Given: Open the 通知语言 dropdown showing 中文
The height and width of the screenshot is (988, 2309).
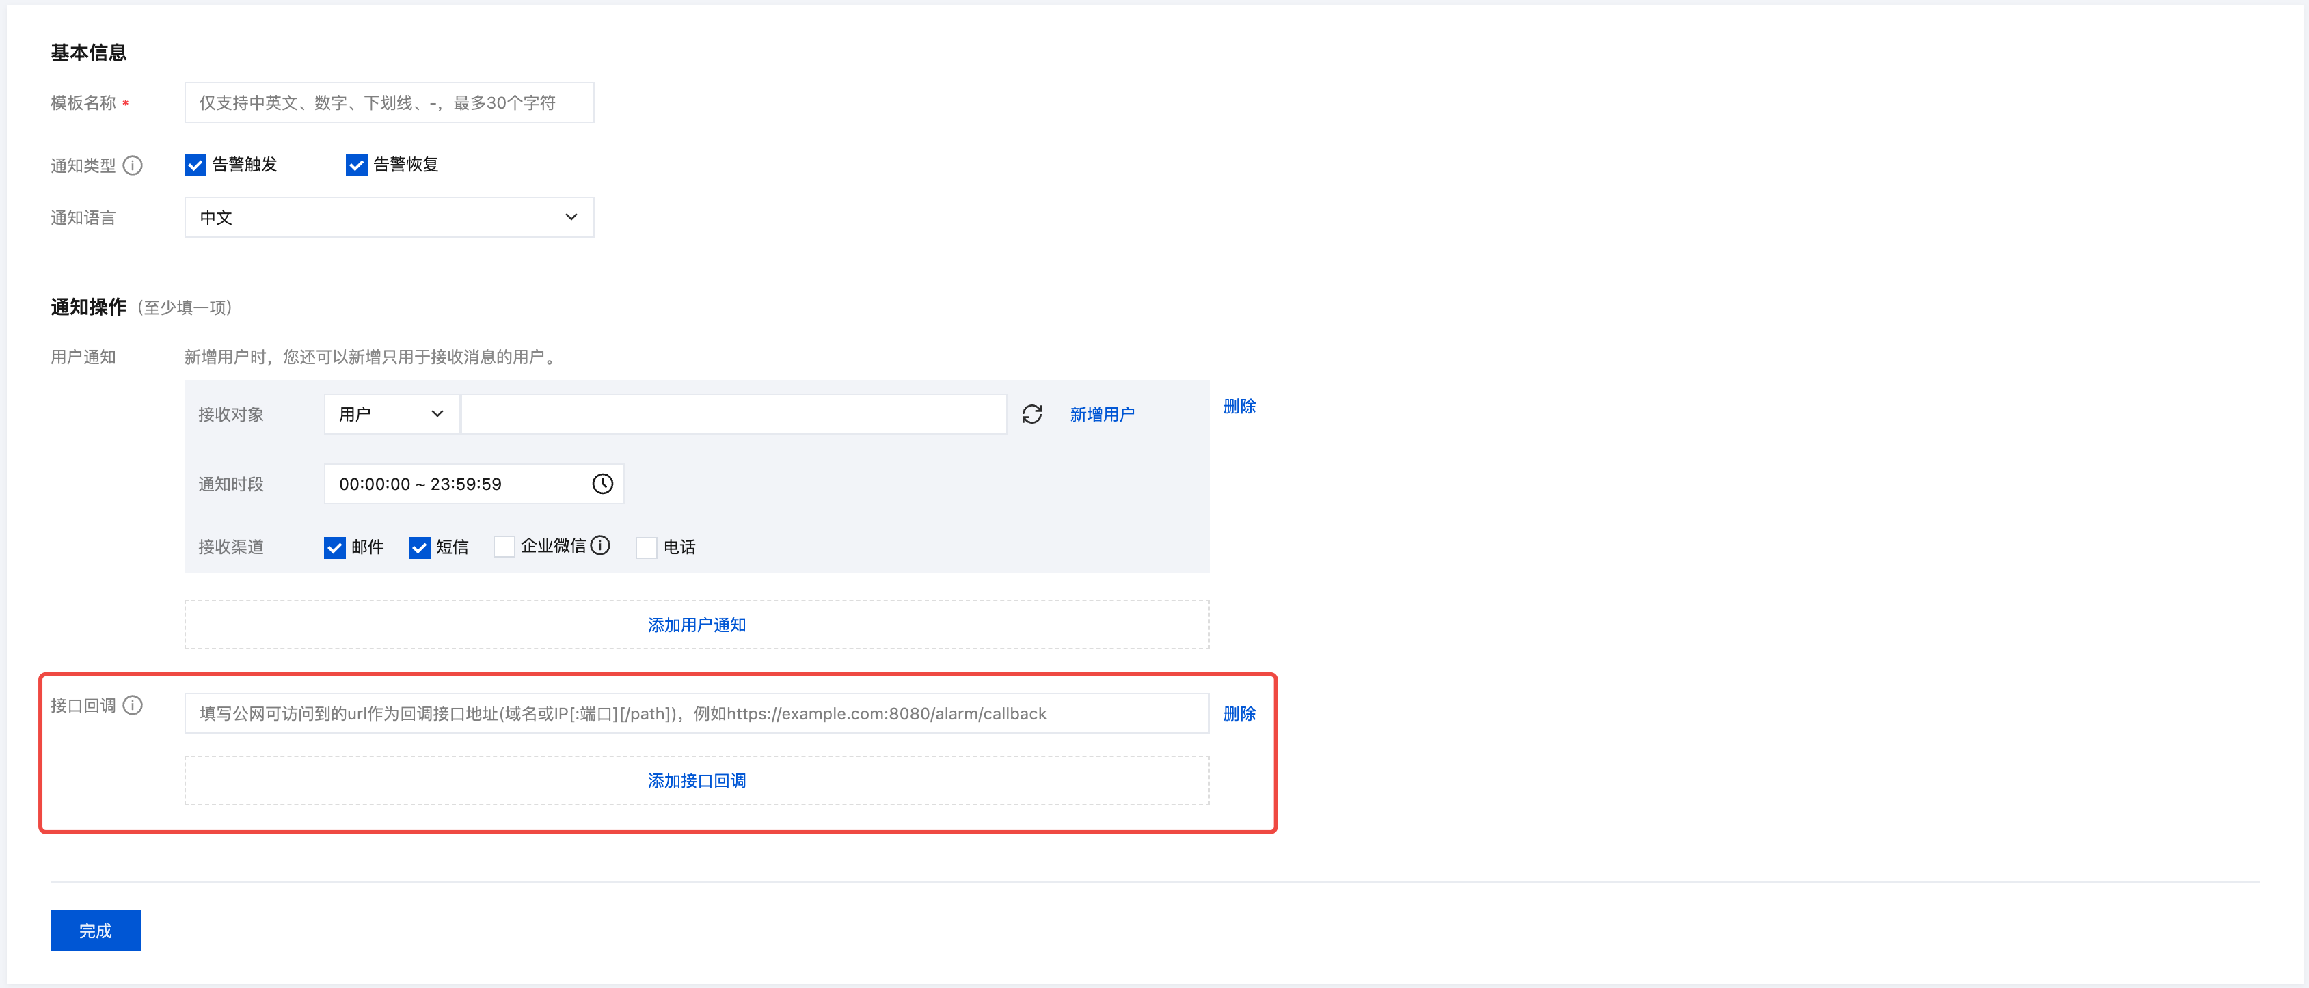Looking at the screenshot, I should pyautogui.click(x=389, y=218).
